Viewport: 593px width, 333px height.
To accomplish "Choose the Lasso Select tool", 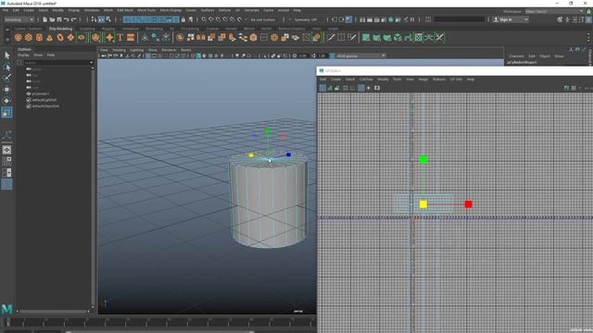I will click(x=6, y=68).
